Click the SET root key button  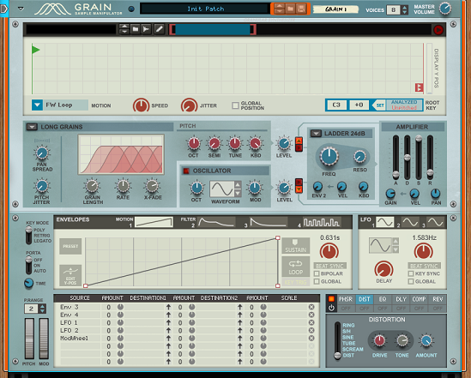click(x=380, y=105)
